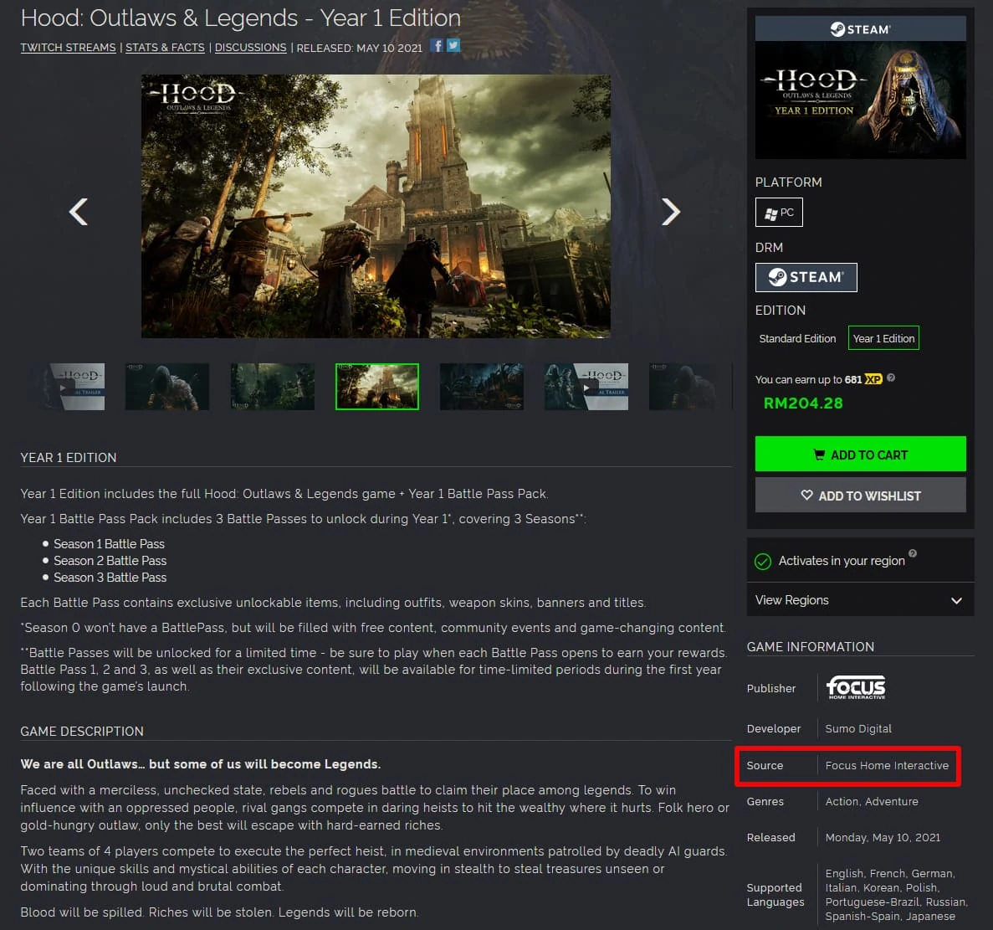Share the game on Twitter icon

453,45
